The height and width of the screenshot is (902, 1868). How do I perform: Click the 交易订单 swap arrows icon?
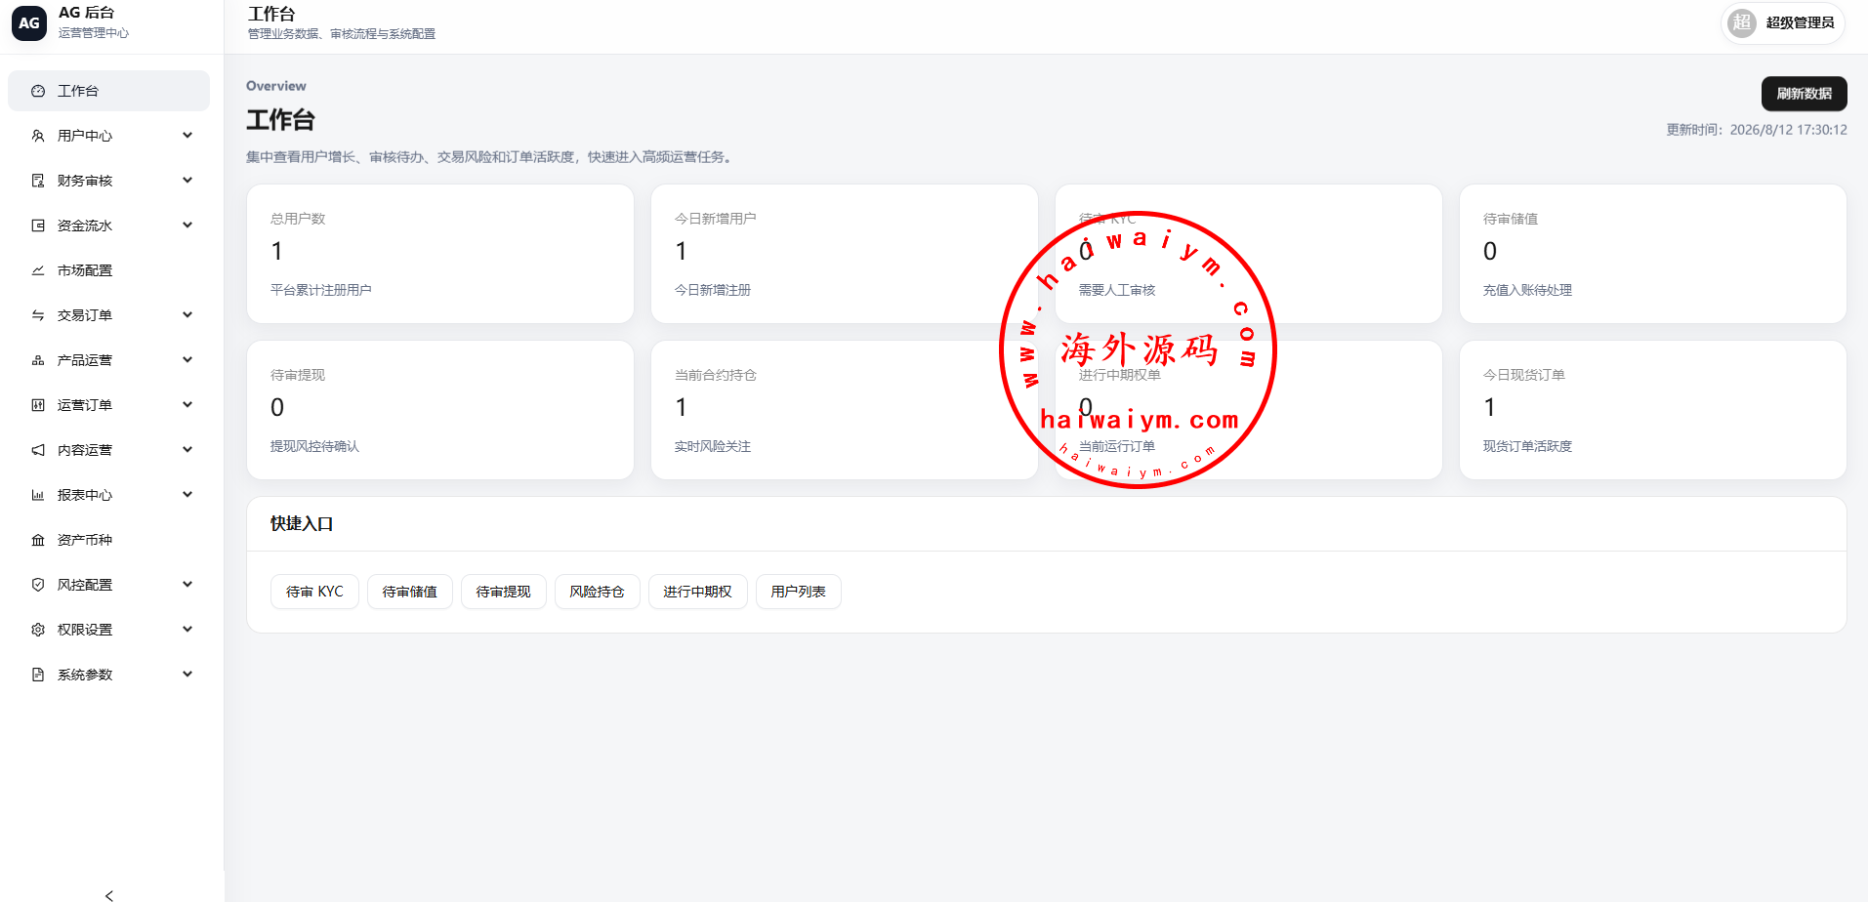pos(38,315)
